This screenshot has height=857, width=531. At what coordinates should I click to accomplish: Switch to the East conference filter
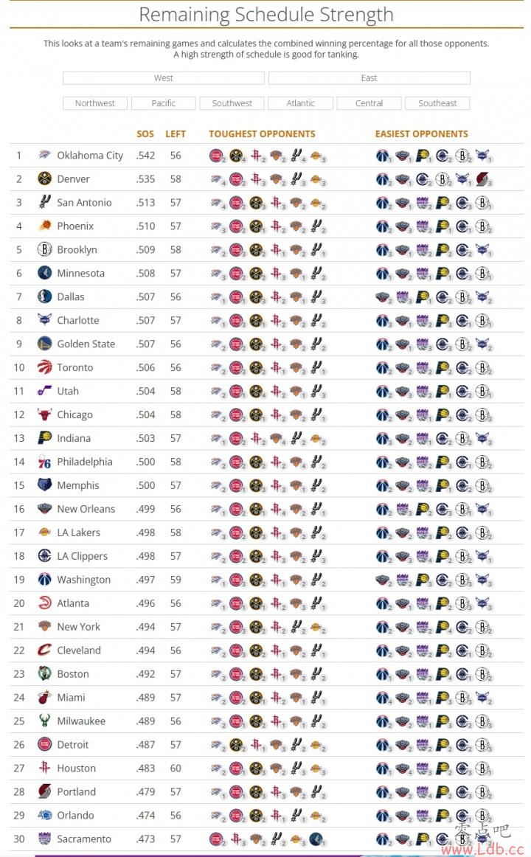369,78
